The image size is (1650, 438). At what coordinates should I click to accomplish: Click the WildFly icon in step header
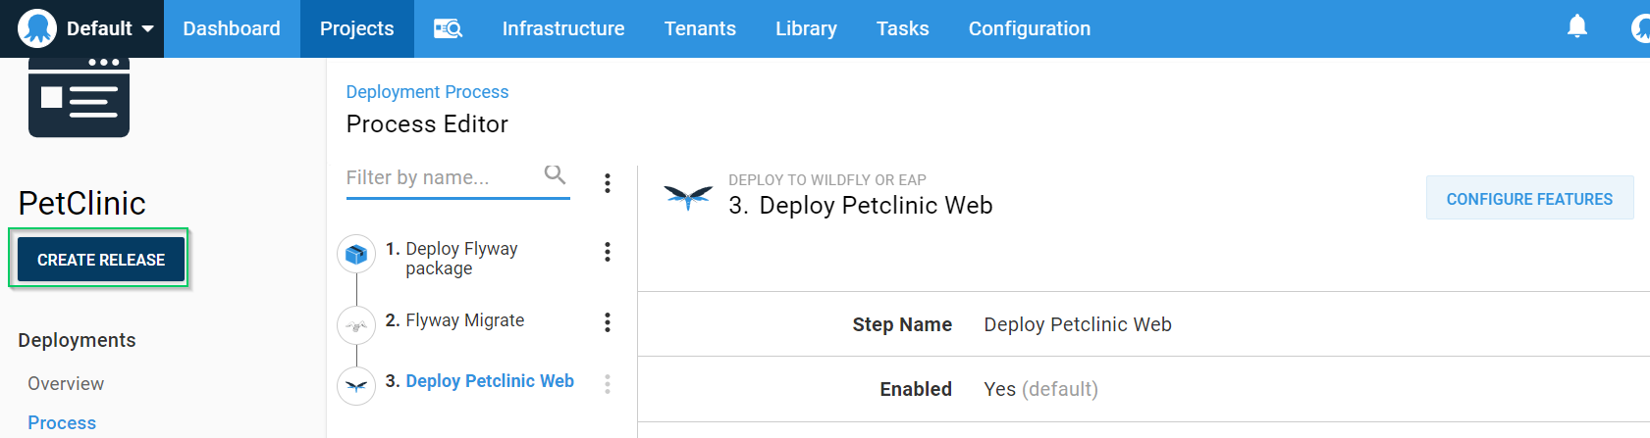click(688, 197)
